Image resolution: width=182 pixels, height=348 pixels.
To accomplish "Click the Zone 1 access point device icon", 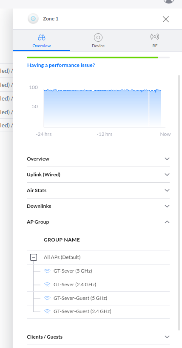I will click(33, 19).
